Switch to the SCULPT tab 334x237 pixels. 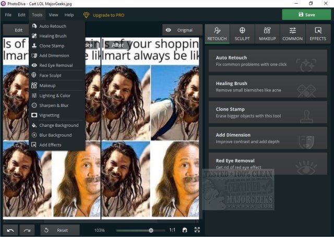(x=242, y=34)
